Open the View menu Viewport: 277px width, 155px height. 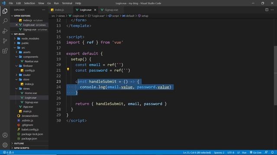[x=41, y=3]
